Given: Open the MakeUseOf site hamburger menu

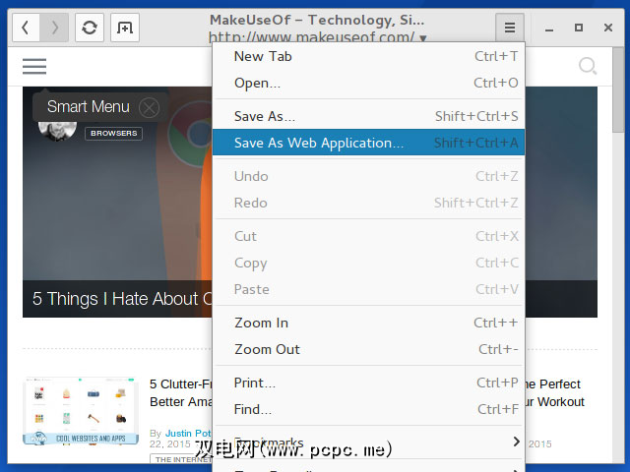Looking at the screenshot, I should (x=34, y=66).
